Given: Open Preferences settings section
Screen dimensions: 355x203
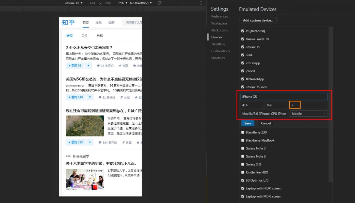Looking at the screenshot, I should point(219,16).
